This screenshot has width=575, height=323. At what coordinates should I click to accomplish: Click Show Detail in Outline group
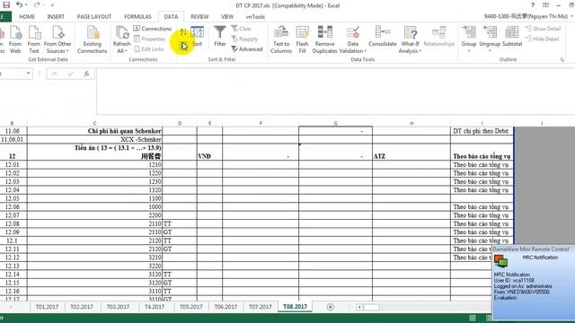click(543, 29)
